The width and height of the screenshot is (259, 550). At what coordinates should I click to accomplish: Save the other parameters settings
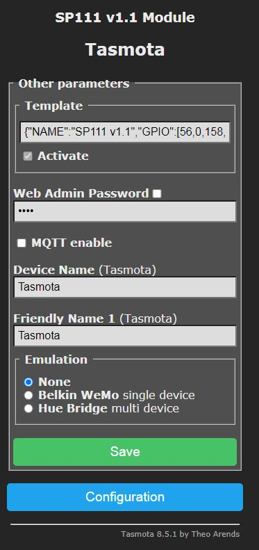pos(125,452)
